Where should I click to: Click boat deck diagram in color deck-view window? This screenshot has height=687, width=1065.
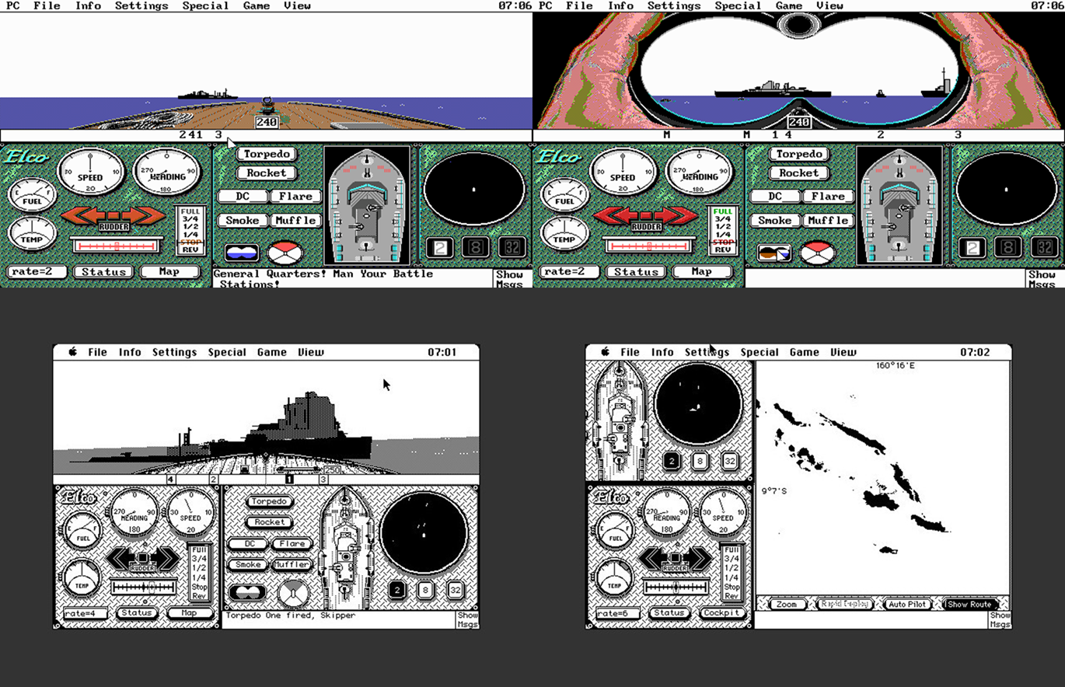(x=368, y=206)
